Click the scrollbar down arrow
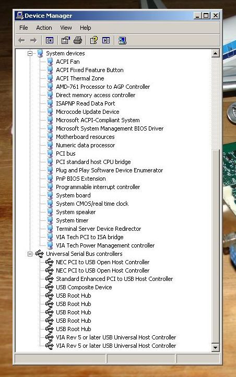This screenshot has height=377, width=236. (215, 347)
